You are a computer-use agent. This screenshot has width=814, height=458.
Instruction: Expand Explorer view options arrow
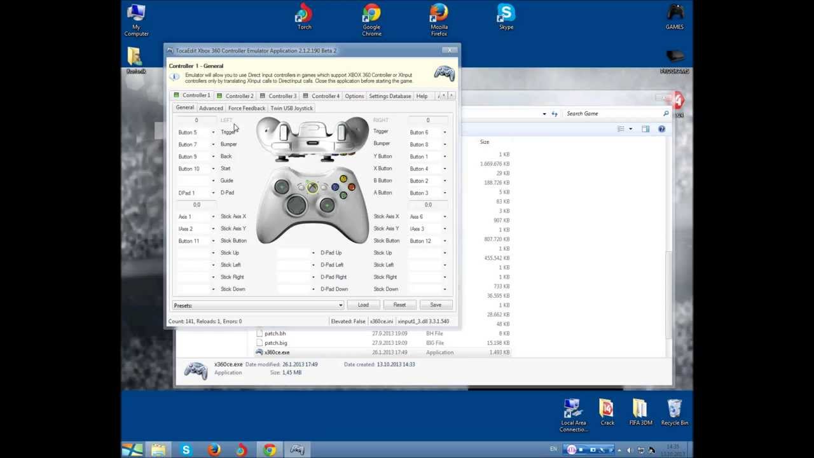click(630, 129)
